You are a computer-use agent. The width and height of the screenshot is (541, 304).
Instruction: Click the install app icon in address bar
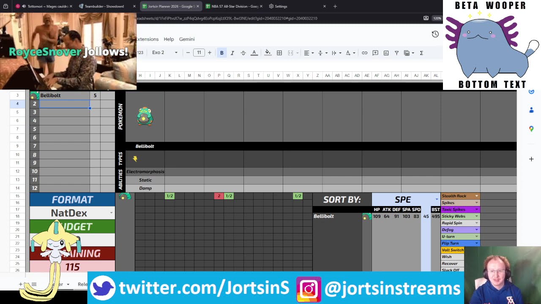pos(426,18)
